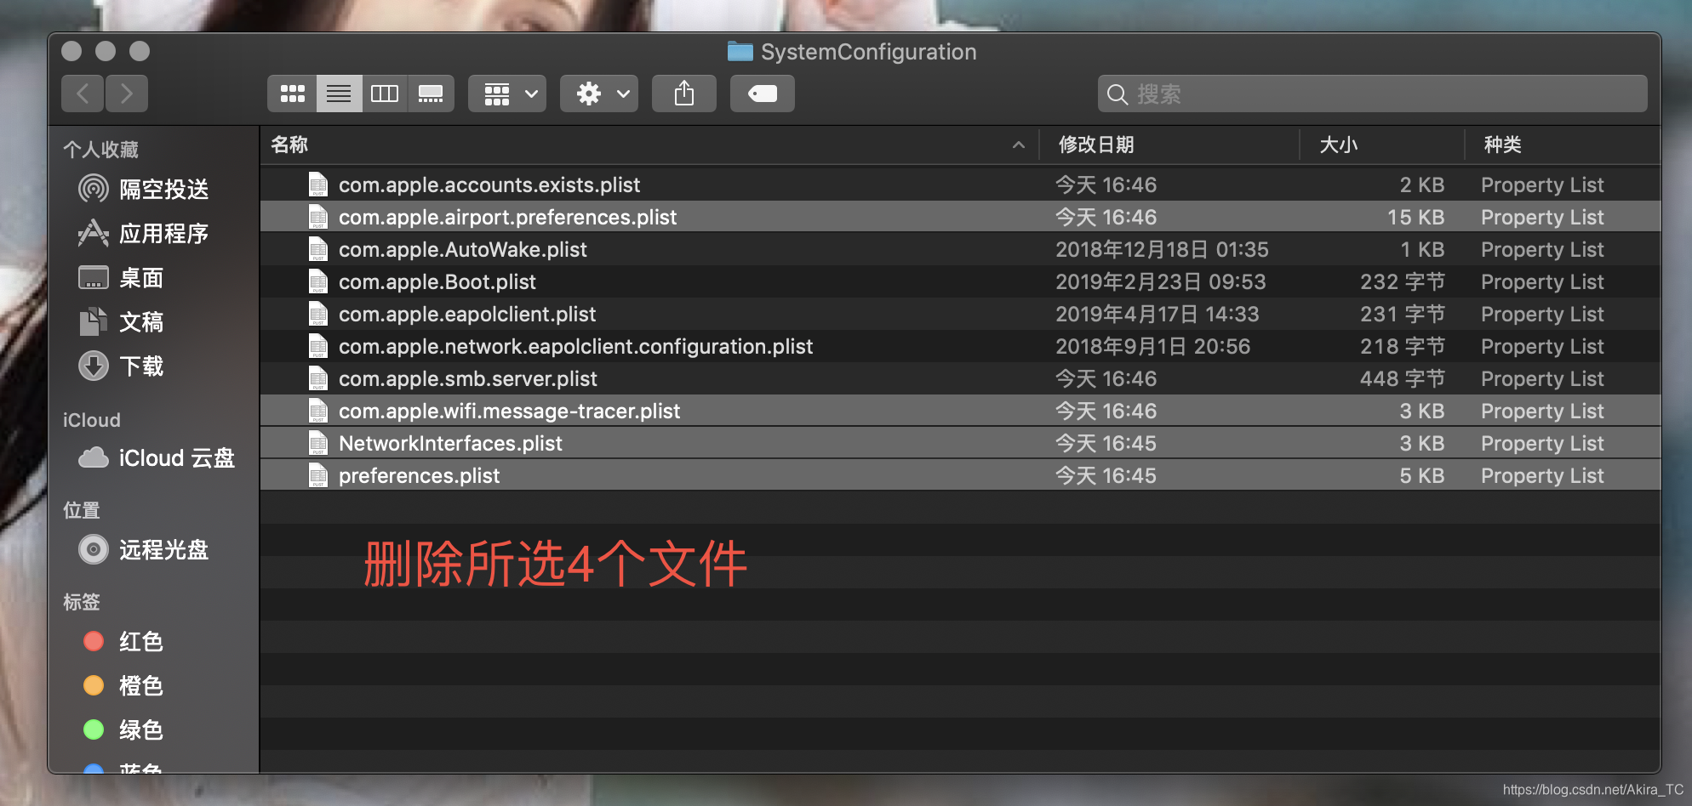Select com.apple.eapolclient.plist file

pyautogui.click(x=960, y=314)
